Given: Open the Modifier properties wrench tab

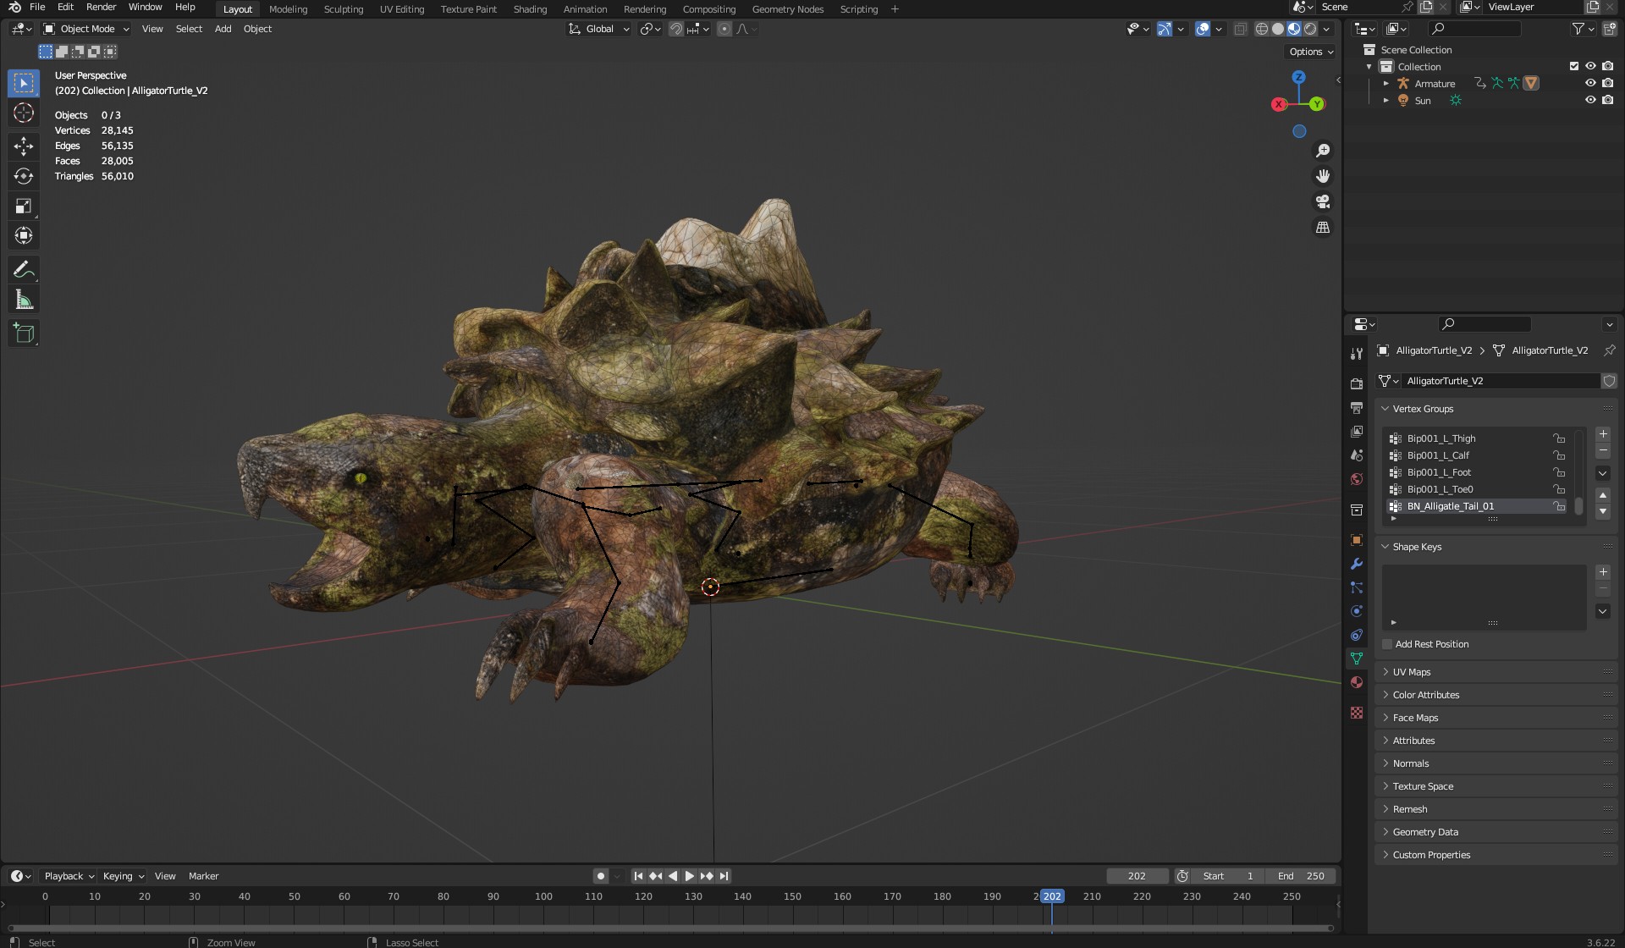Looking at the screenshot, I should [1357, 564].
